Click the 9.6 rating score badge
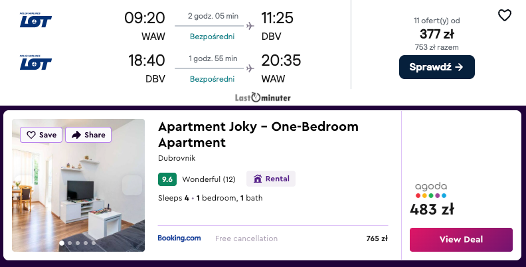526x267 pixels. (167, 179)
